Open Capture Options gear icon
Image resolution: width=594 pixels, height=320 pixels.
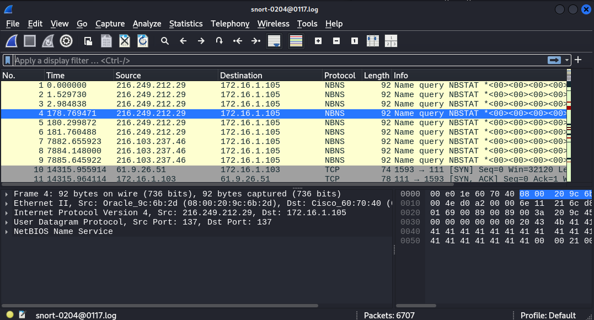click(x=66, y=41)
